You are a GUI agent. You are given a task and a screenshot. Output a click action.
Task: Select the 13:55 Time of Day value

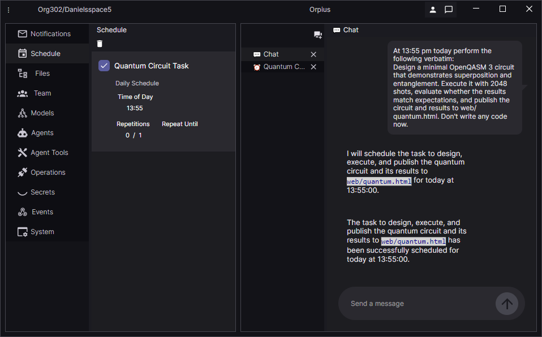pos(135,108)
